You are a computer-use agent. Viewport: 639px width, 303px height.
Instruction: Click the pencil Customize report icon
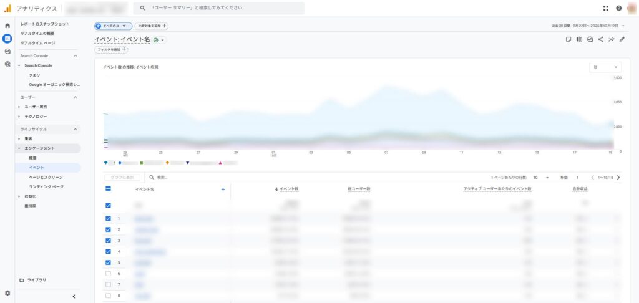[622, 39]
